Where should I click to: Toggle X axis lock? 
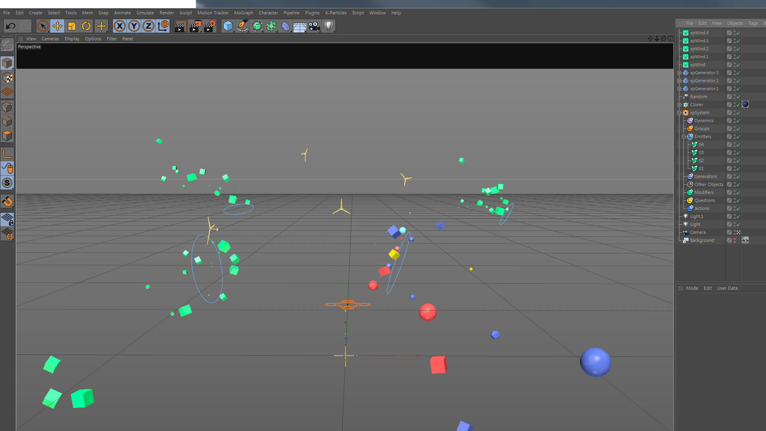click(119, 26)
